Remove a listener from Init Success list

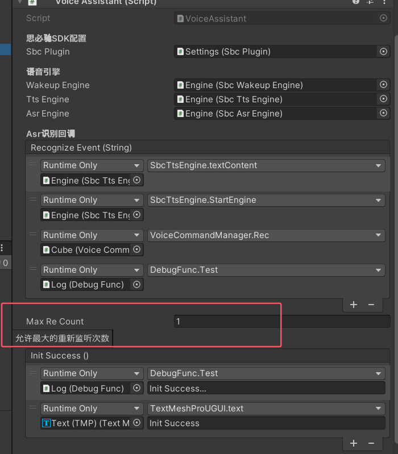tap(371, 443)
